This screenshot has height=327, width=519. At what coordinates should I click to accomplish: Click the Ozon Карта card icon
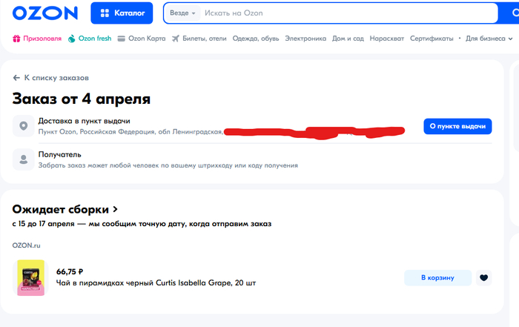[x=122, y=39]
